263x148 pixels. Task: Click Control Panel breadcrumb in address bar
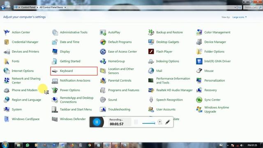click(28, 7)
